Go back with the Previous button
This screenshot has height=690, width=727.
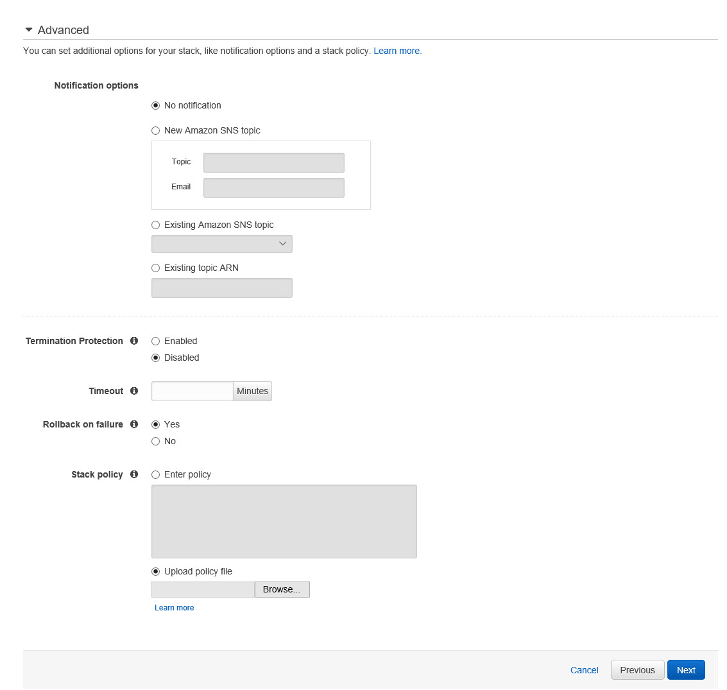[637, 670]
